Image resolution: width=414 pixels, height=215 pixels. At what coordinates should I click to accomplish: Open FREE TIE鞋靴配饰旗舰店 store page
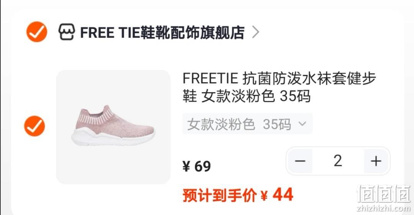pyautogui.click(x=162, y=32)
